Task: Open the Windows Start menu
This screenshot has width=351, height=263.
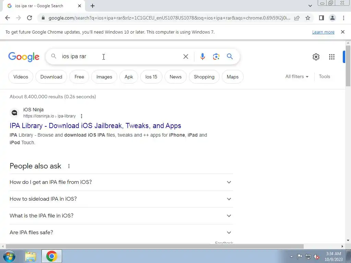Action: point(9,256)
